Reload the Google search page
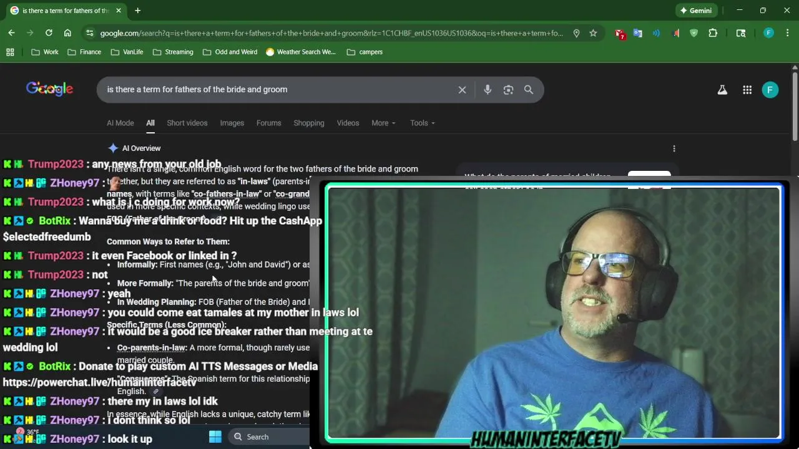This screenshot has width=799, height=449. point(49,33)
